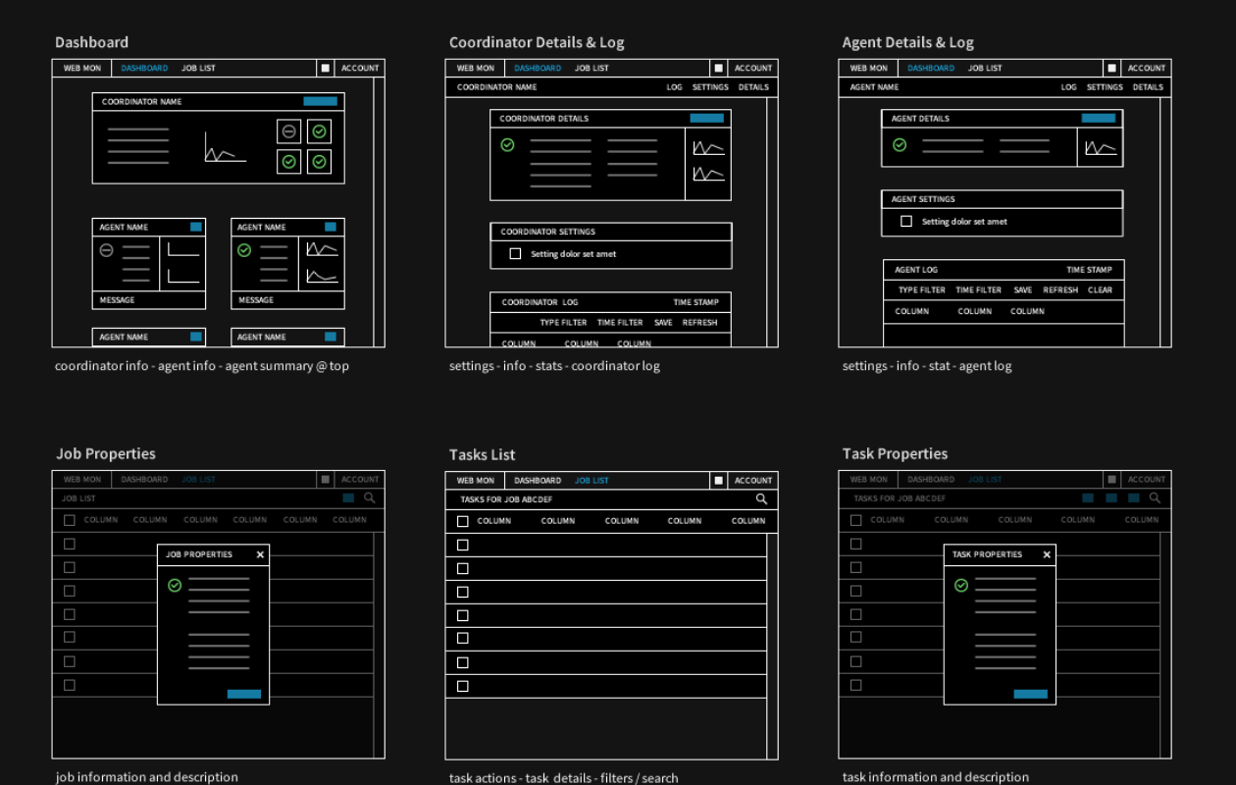The image size is (1236, 785).
Task: Click the green check icon in COORDINATOR DETAILS panel
Action: pos(507,145)
